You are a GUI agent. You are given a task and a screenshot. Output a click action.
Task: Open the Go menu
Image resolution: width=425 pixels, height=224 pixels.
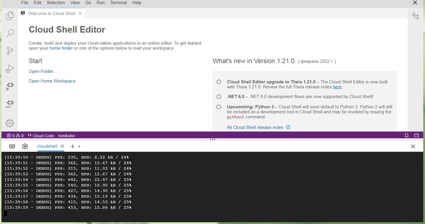88,3
